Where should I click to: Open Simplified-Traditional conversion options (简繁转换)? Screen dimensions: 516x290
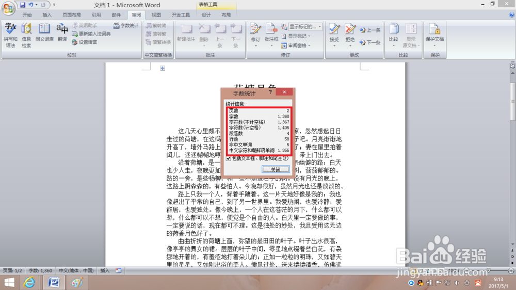158,42
